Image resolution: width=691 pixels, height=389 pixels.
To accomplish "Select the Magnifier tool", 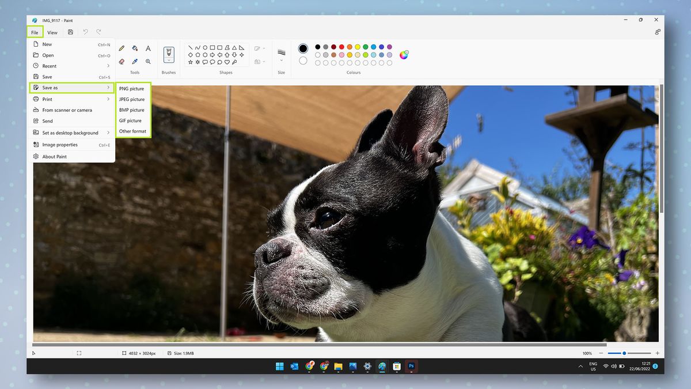I will 147,61.
